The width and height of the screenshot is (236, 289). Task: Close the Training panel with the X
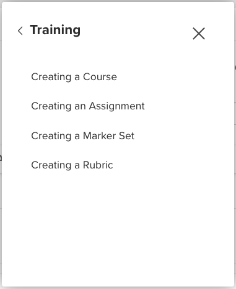[199, 34]
